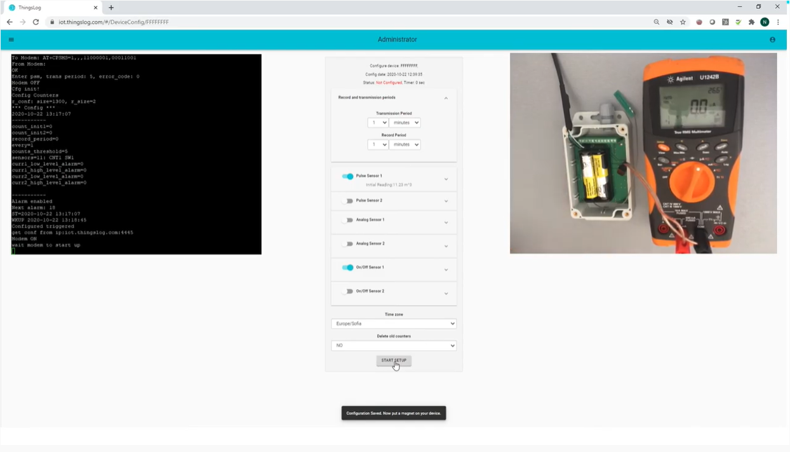Screen dimensions: 790x452
Task: Click the user account profile icon
Action: [772, 39]
